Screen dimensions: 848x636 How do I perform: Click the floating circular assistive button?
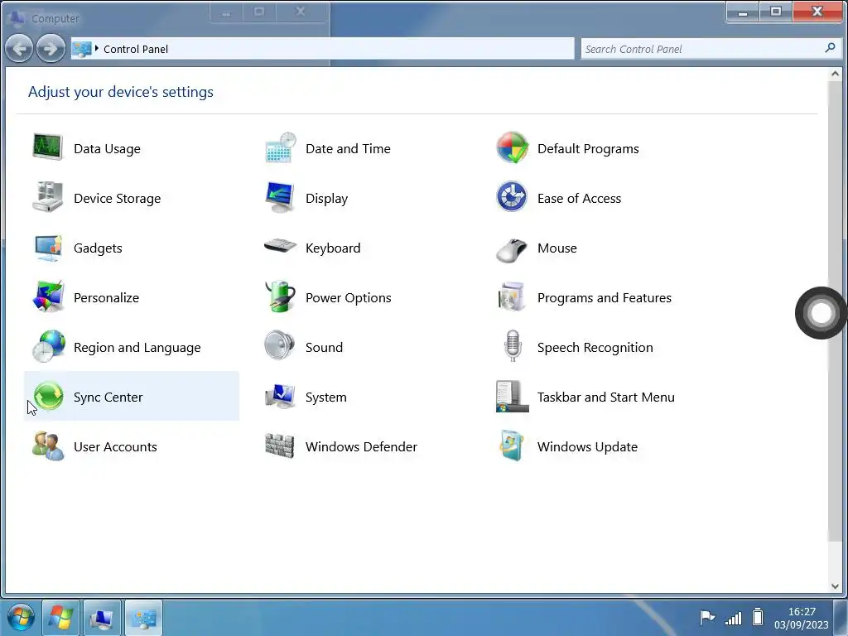click(x=821, y=312)
